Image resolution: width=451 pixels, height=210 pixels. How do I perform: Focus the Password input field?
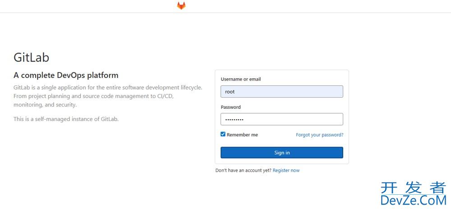click(x=281, y=119)
